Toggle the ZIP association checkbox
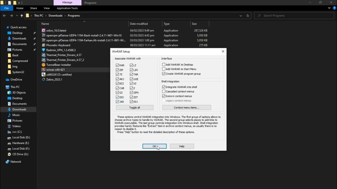 click(117, 70)
